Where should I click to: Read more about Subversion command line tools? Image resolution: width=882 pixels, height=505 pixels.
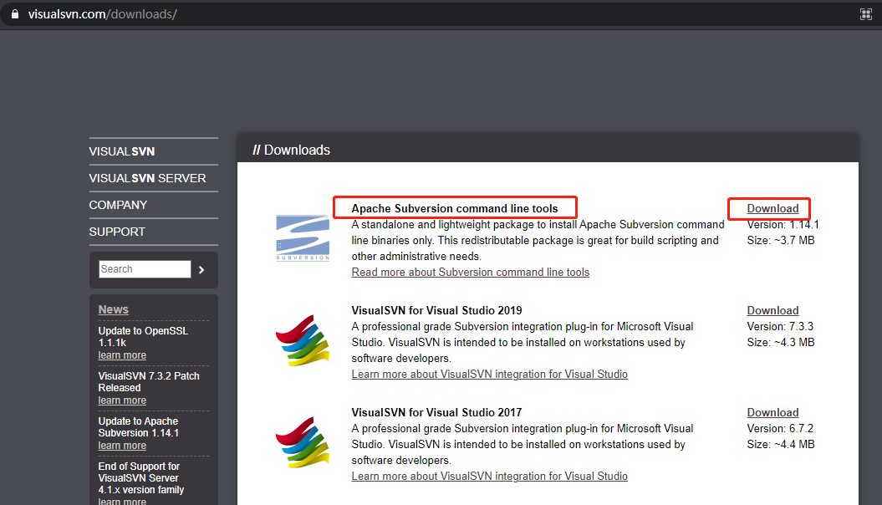470,273
